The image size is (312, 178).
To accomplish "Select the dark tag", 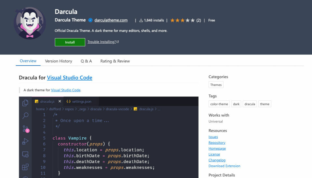I will [236, 104].
